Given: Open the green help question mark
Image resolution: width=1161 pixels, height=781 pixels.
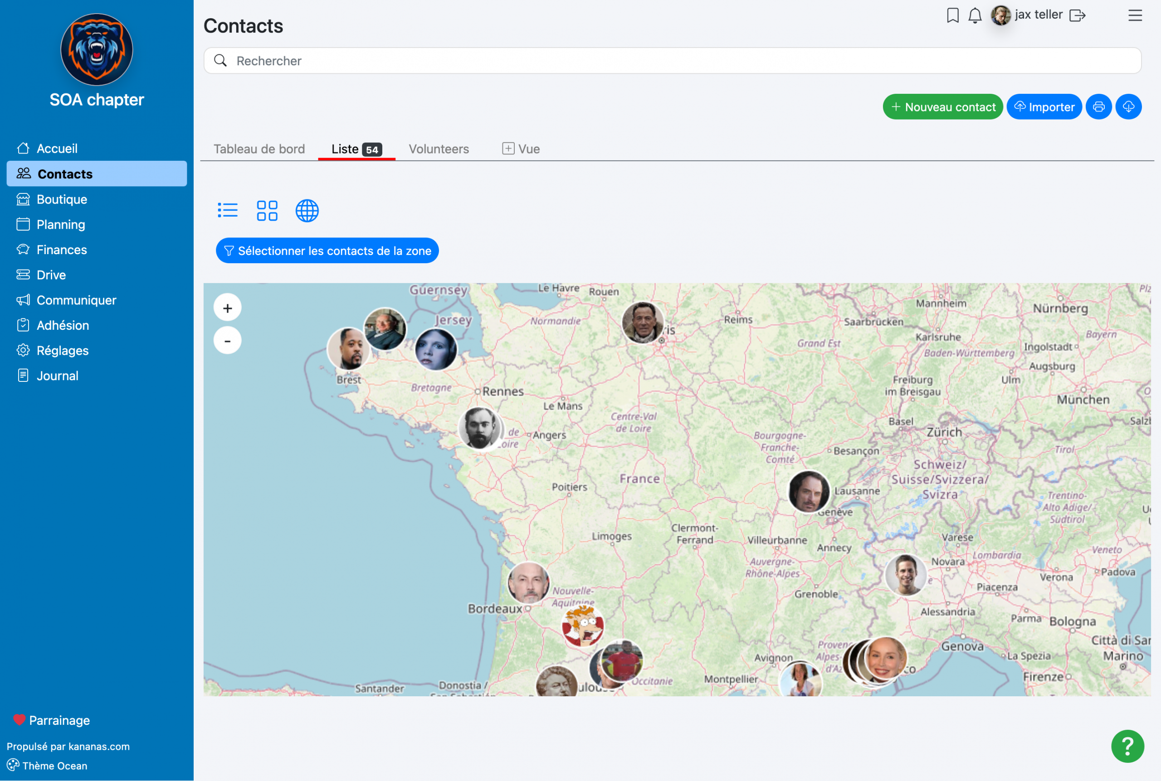Looking at the screenshot, I should 1127,746.
